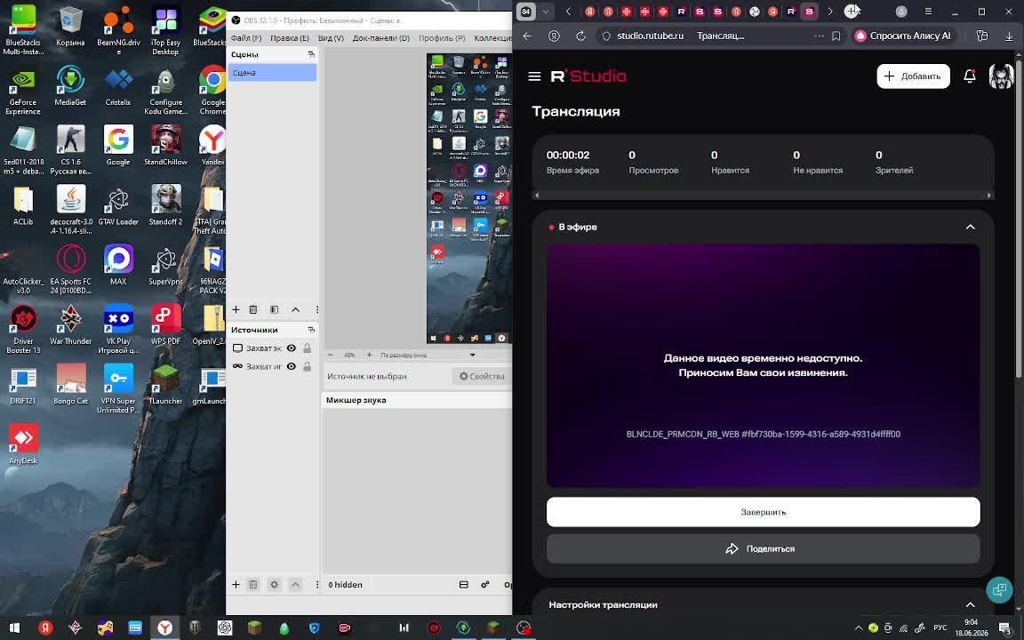
Task: Toggle the lock on the Захват иг source
Action: [x=307, y=366]
